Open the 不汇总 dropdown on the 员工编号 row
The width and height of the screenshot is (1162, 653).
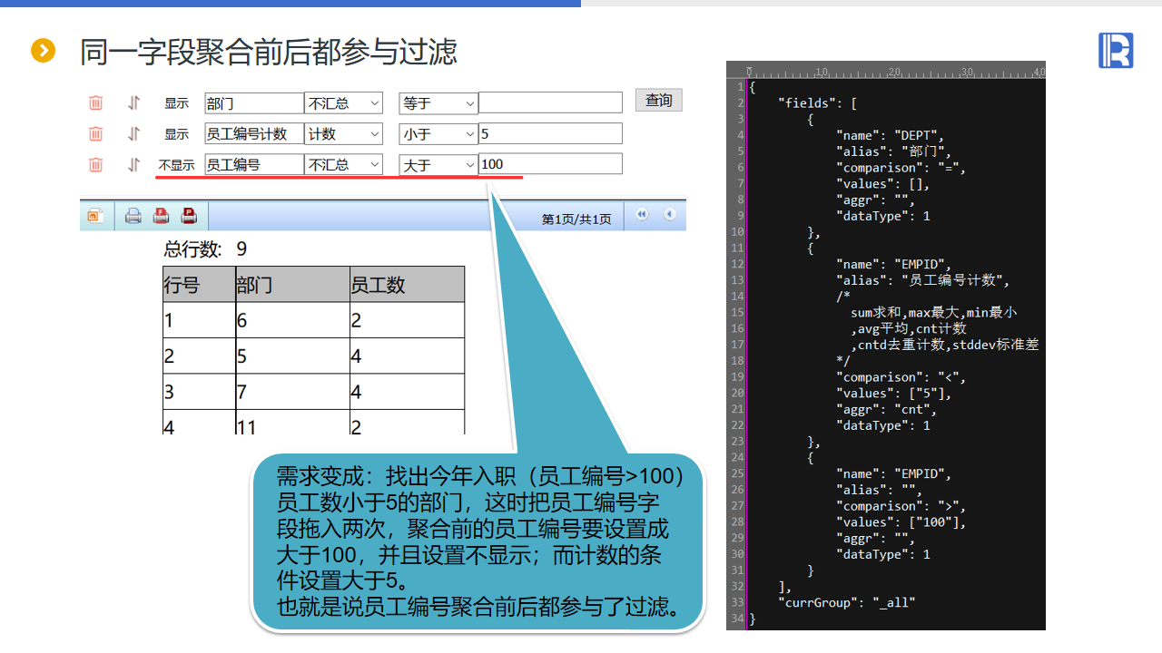pyautogui.click(x=343, y=164)
